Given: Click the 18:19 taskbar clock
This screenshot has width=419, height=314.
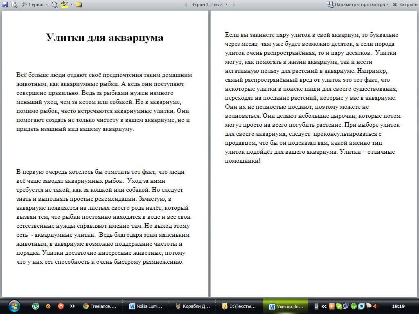Looking at the screenshot, I should tap(398, 306).
